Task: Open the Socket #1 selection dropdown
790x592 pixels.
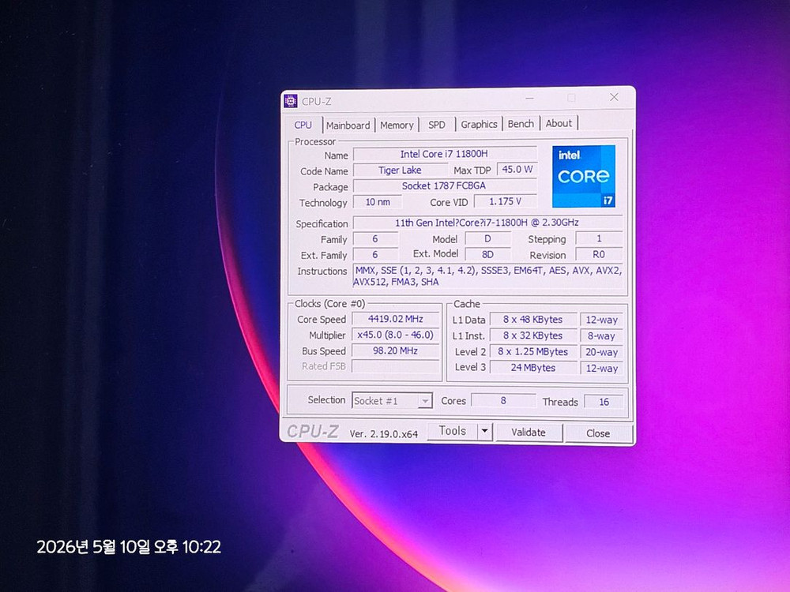Action: [x=392, y=401]
